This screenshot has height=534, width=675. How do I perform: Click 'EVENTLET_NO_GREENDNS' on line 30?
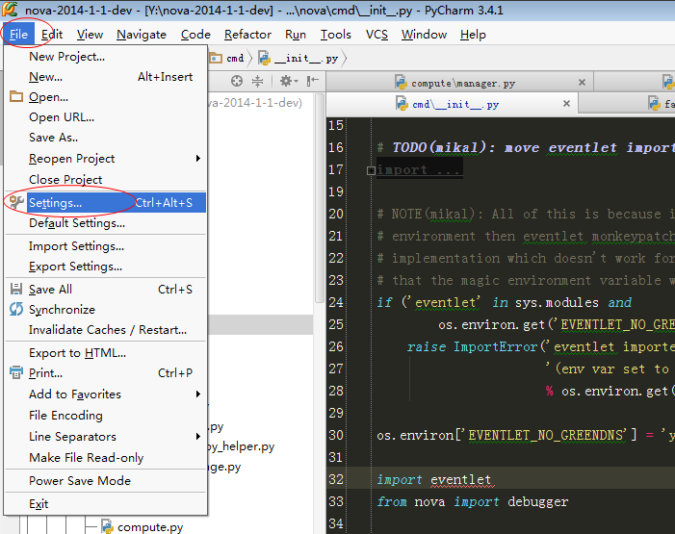(547, 435)
